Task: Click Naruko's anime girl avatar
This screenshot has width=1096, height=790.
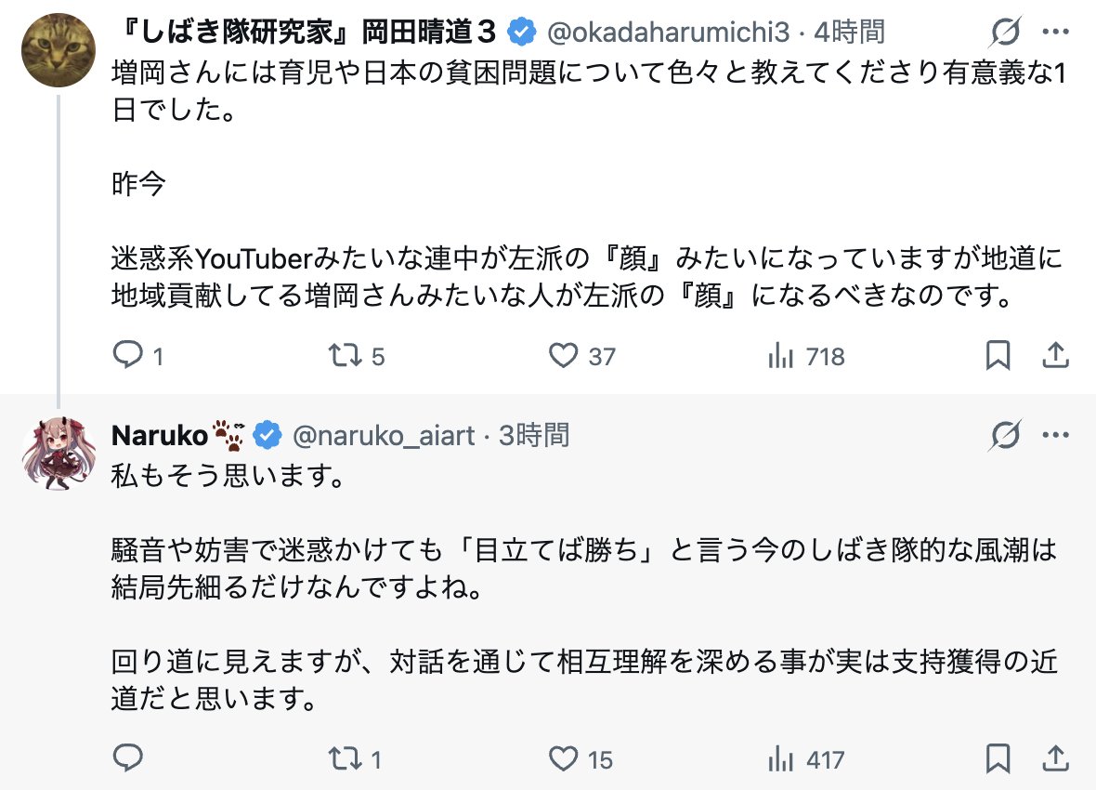Action: (58, 454)
